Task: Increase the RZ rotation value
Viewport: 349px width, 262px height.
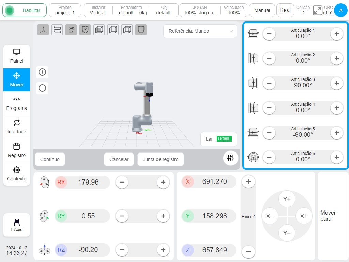Action: click(163, 250)
